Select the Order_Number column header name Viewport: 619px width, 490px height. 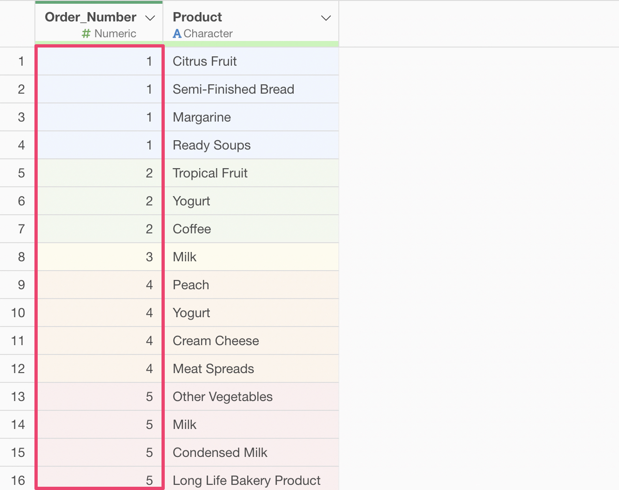point(90,17)
